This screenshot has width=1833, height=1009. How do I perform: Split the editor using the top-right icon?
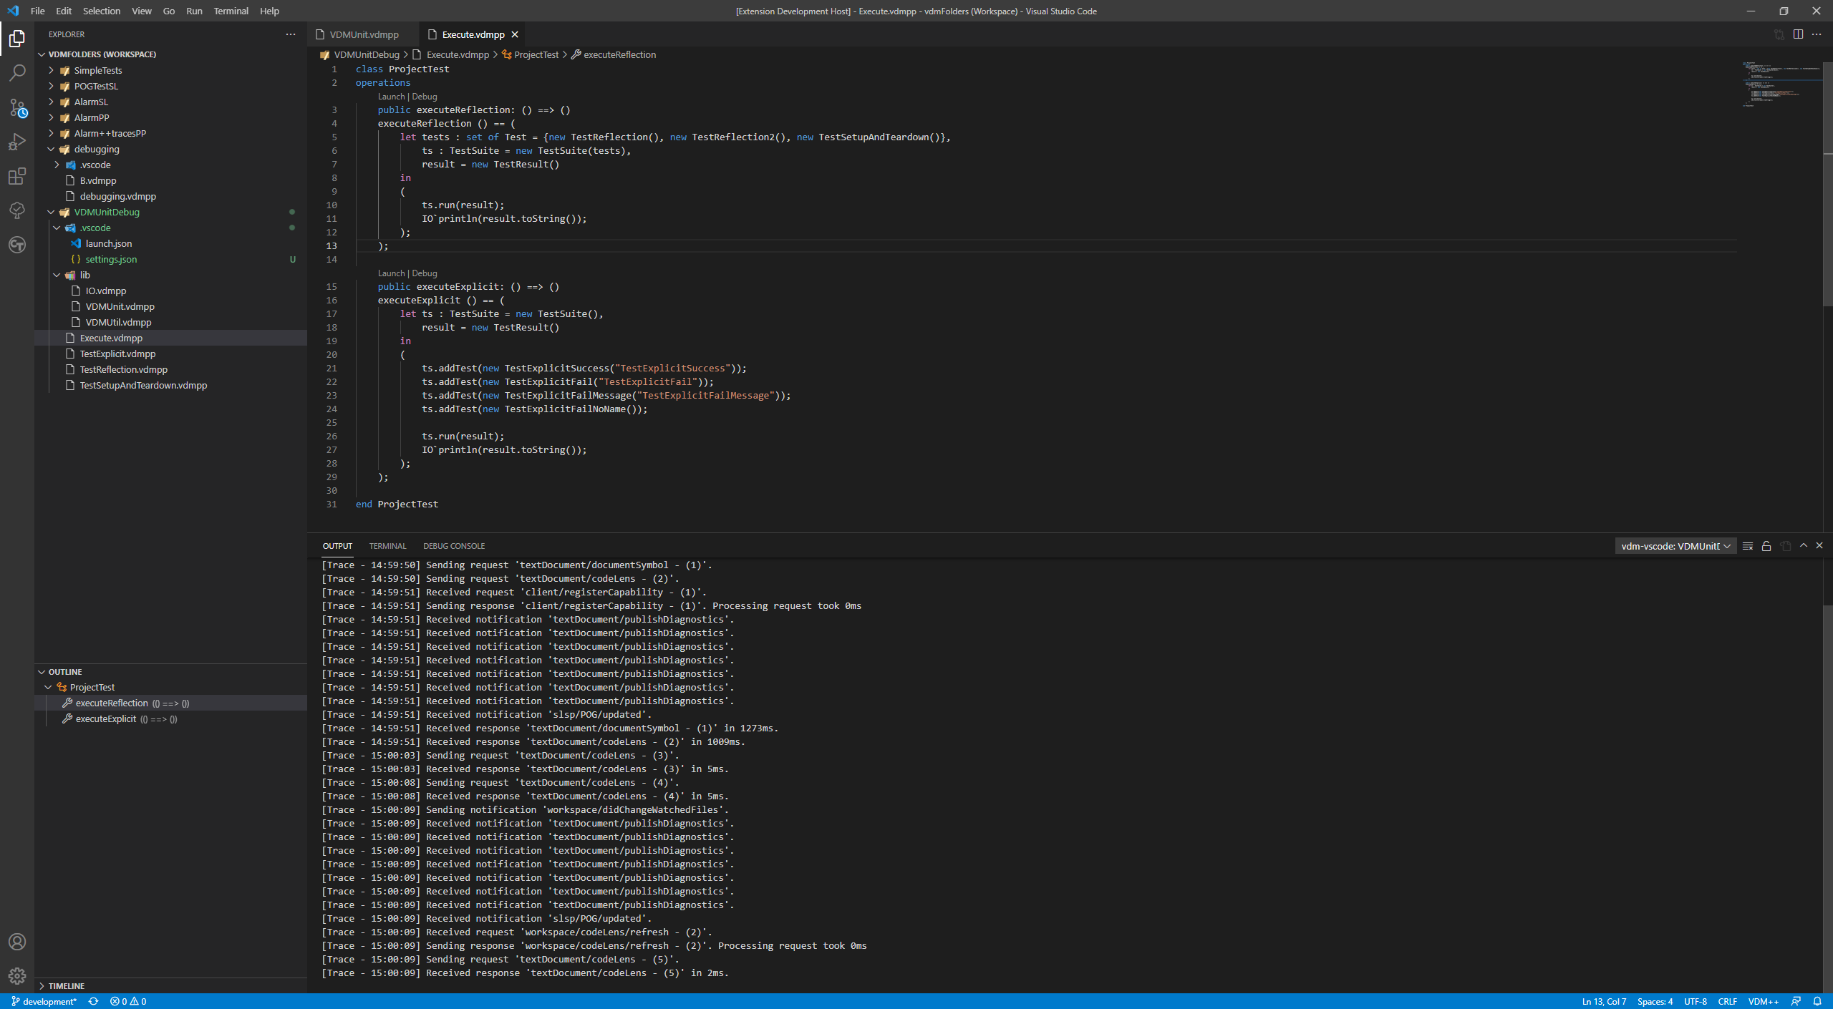[x=1798, y=34]
